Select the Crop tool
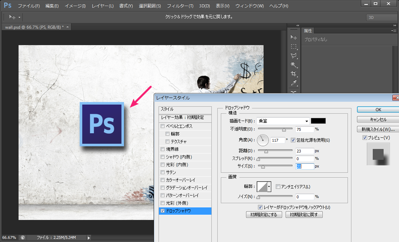This screenshot has height=242, width=399. tap(294, 74)
